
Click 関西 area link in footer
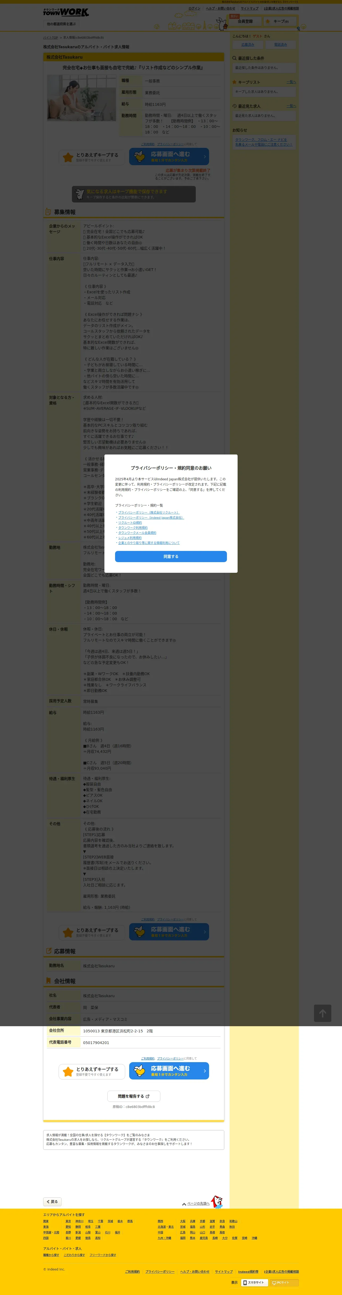coord(160,1221)
